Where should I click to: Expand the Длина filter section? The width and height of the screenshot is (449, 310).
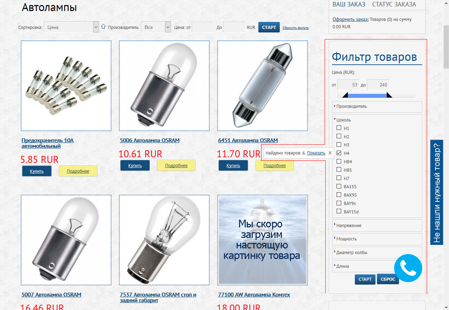click(363, 266)
